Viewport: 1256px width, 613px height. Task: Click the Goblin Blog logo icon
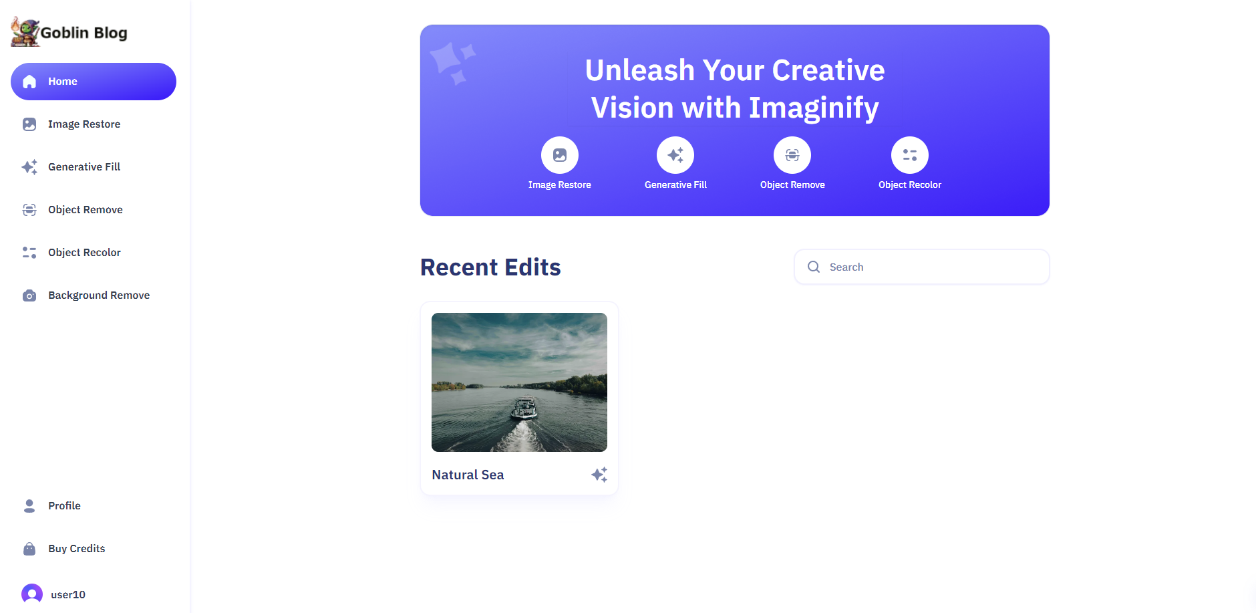(x=25, y=32)
